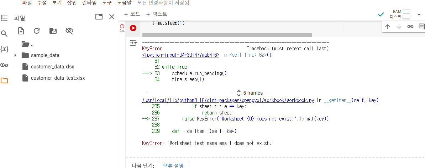425x168 pixels.
Task: Toggle hidden files visibility
Action: point(69,31)
